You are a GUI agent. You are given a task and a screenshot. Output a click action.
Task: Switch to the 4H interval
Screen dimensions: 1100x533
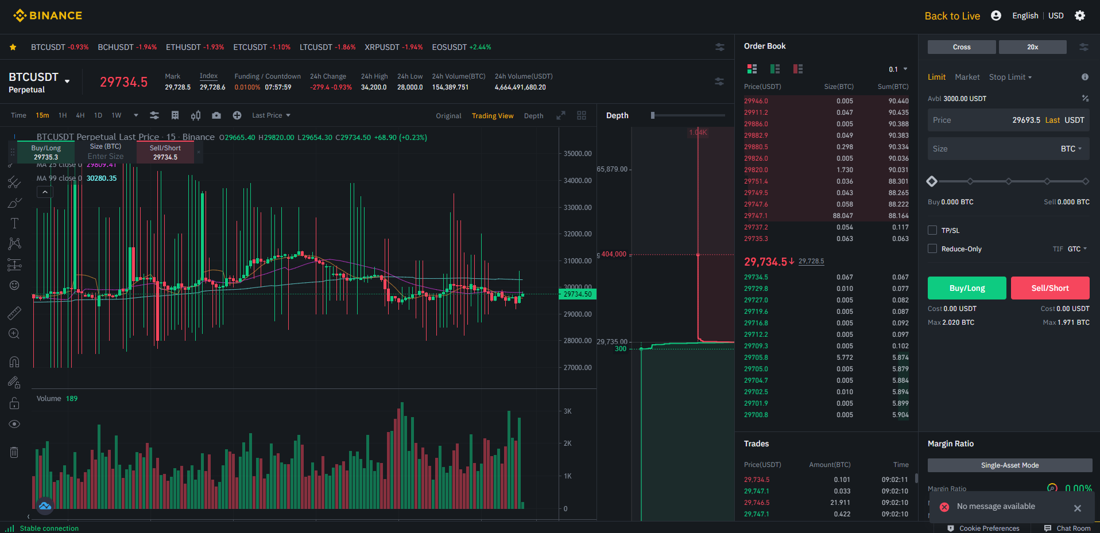coord(80,115)
